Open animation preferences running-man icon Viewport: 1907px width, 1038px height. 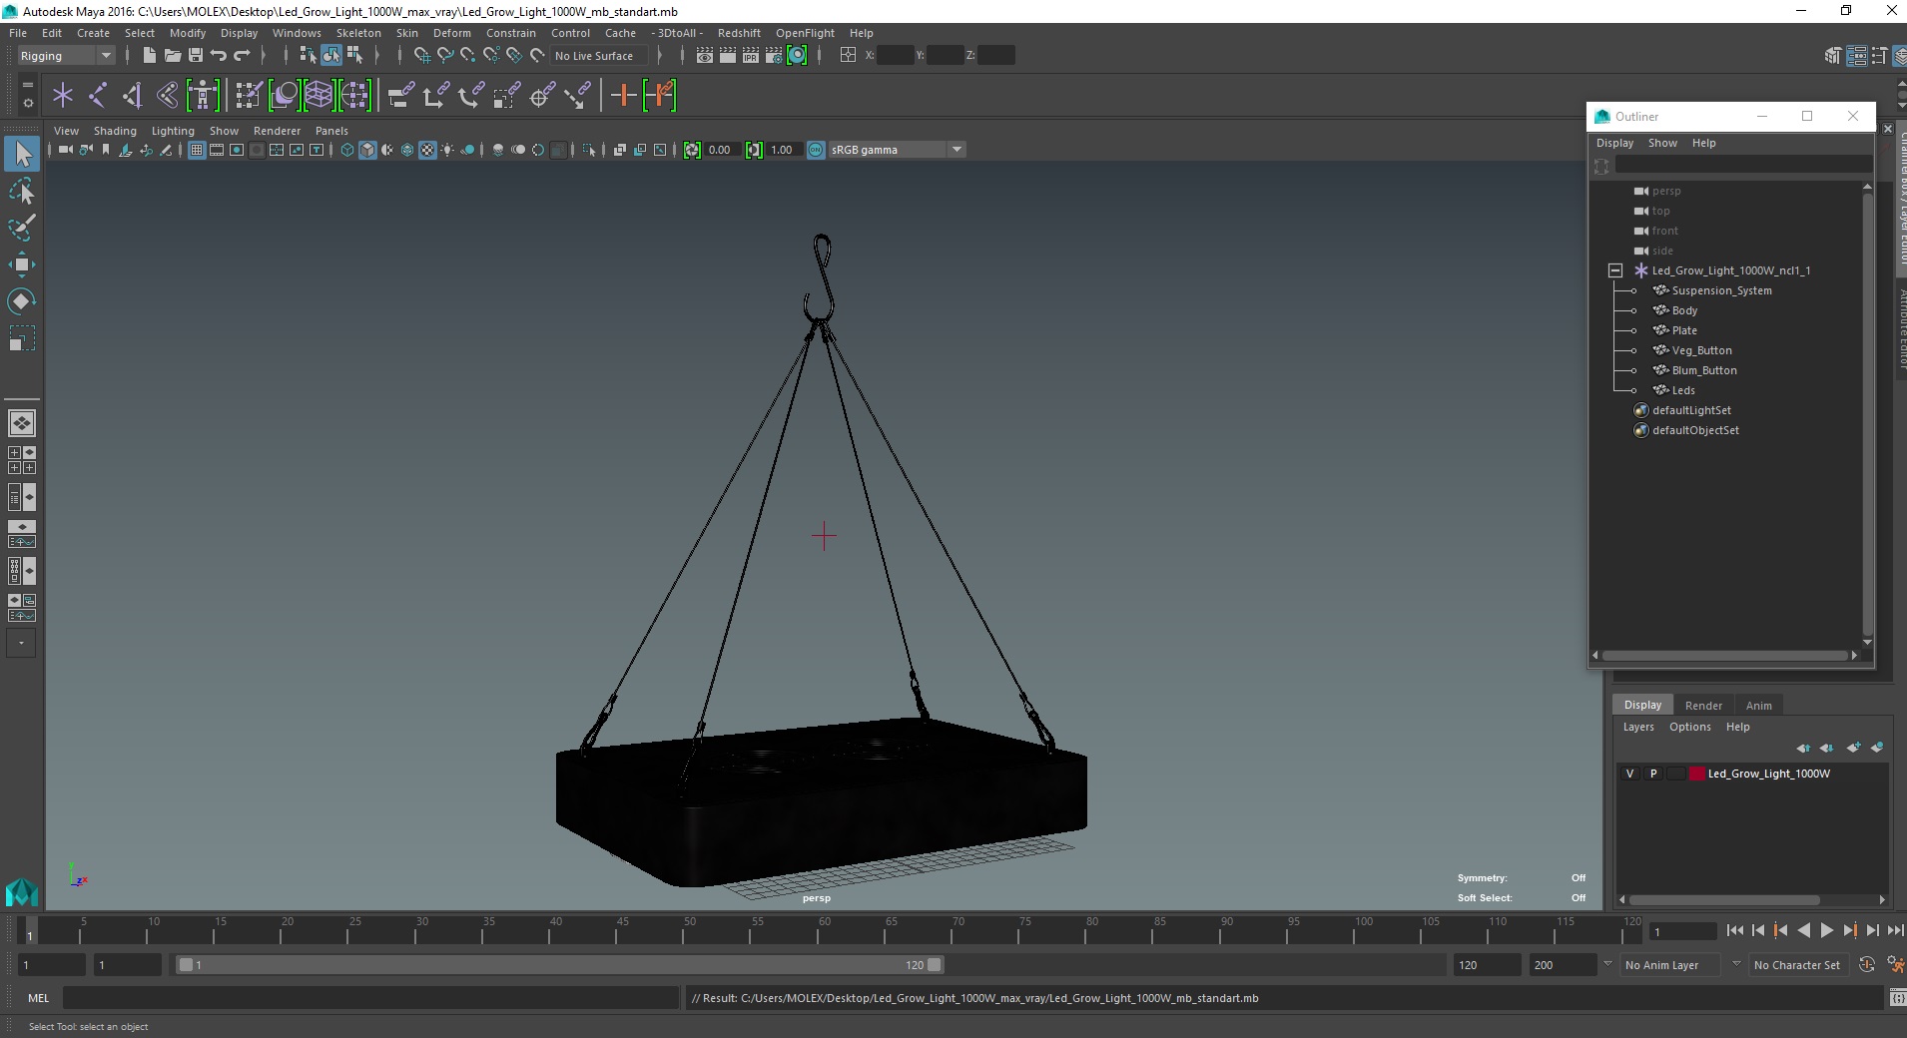(1895, 965)
